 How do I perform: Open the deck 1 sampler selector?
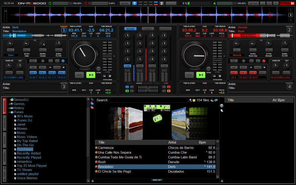[14, 77]
